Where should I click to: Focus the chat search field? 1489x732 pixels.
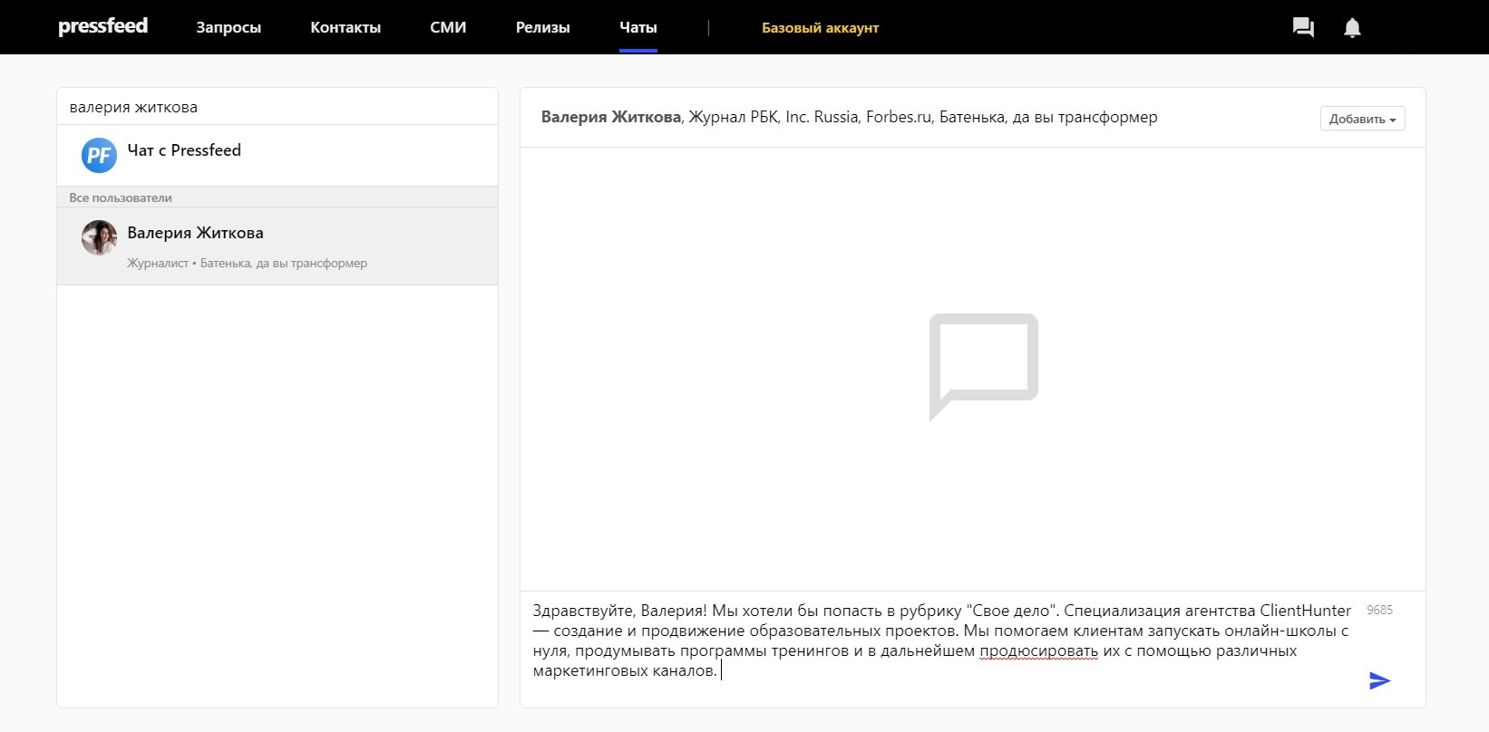(277, 107)
